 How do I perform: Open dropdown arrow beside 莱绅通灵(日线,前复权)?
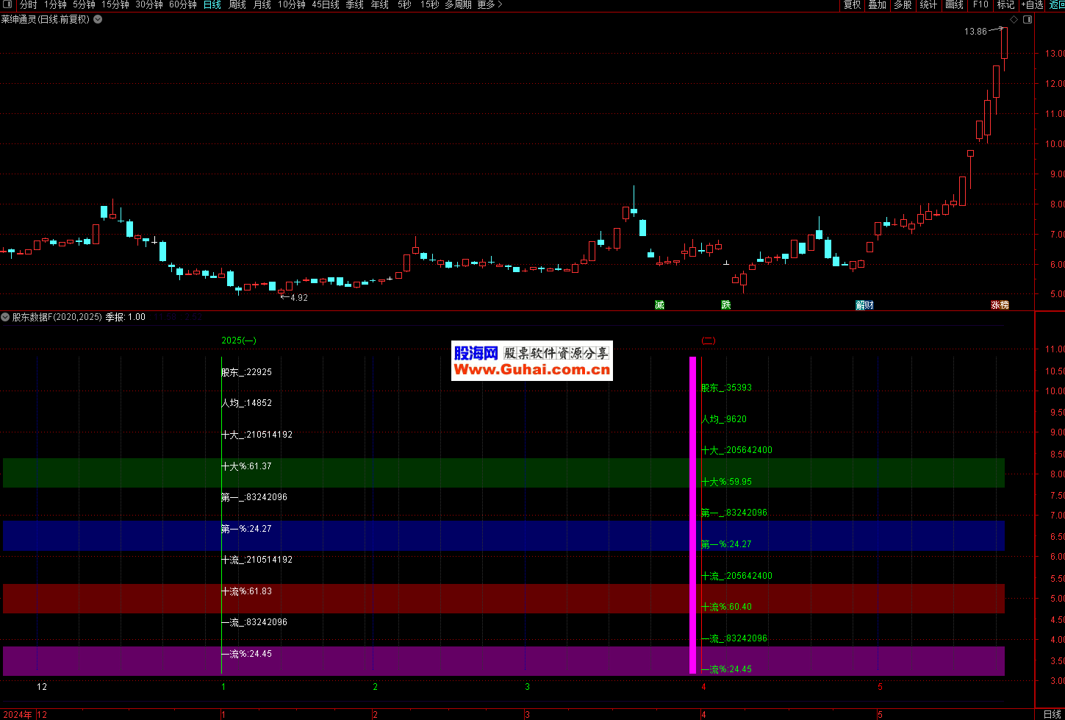(x=98, y=20)
